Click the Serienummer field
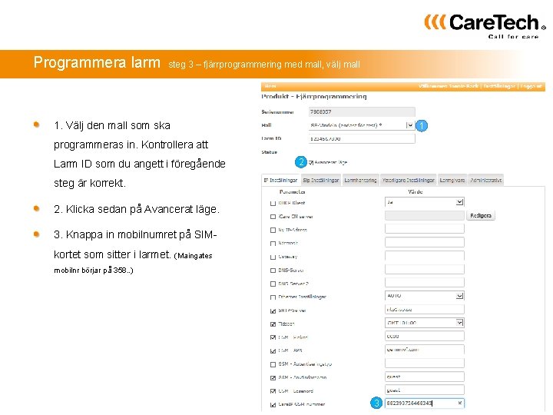 pos(362,112)
